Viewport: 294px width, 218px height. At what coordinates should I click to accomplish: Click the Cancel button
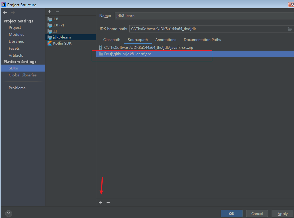pos(257,213)
